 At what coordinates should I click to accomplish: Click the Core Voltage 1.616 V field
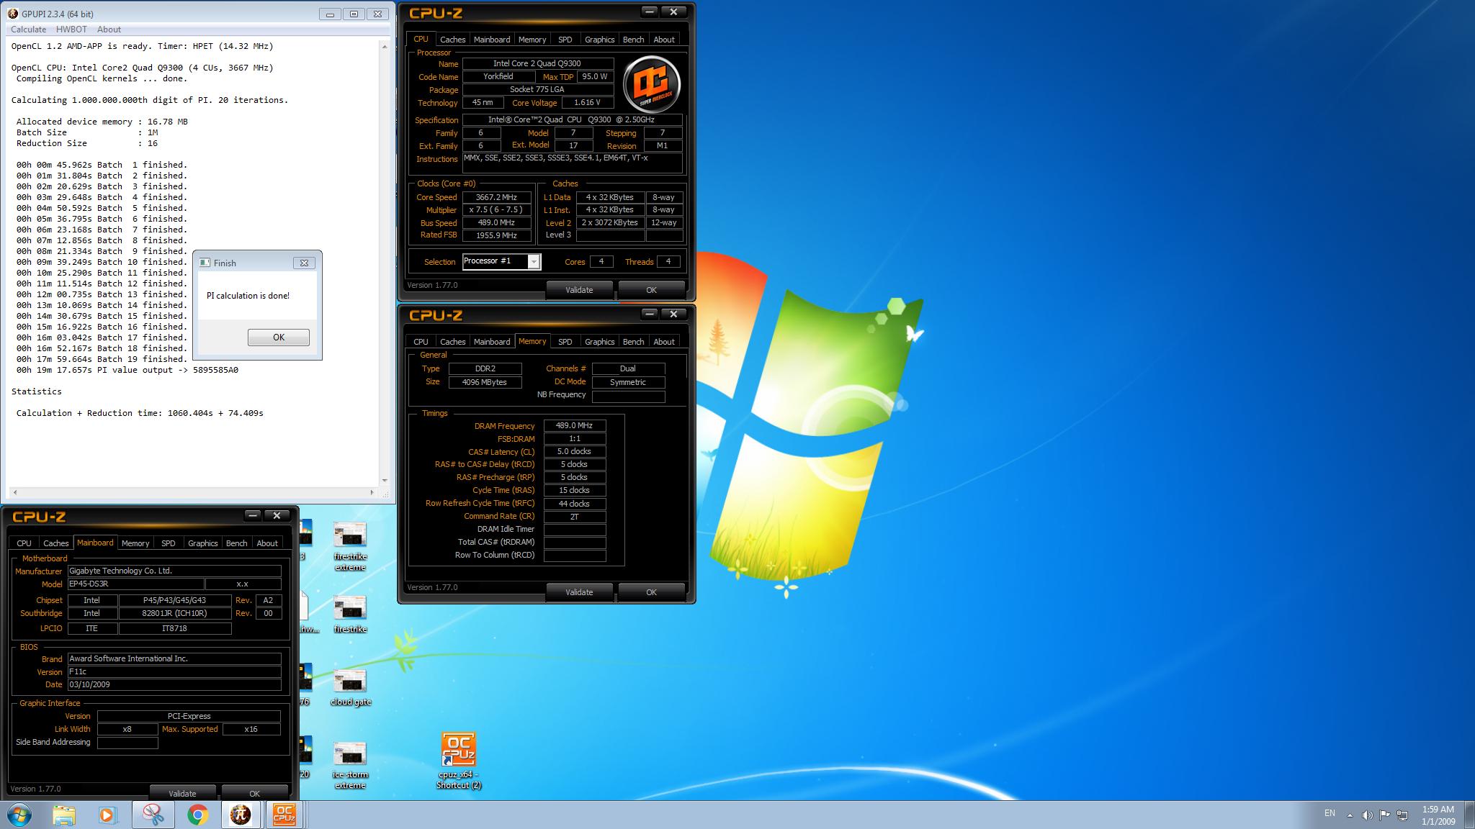588,103
